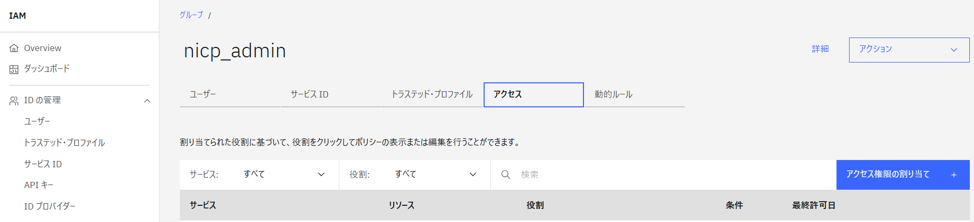
Task: Click the 詳細 link
Action: pyautogui.click(x=820, y=49)
